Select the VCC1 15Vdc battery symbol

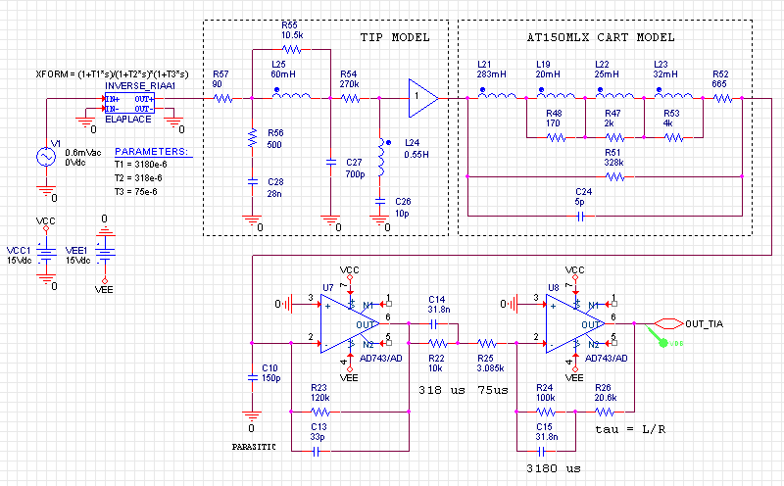click(x=46, y=255)
